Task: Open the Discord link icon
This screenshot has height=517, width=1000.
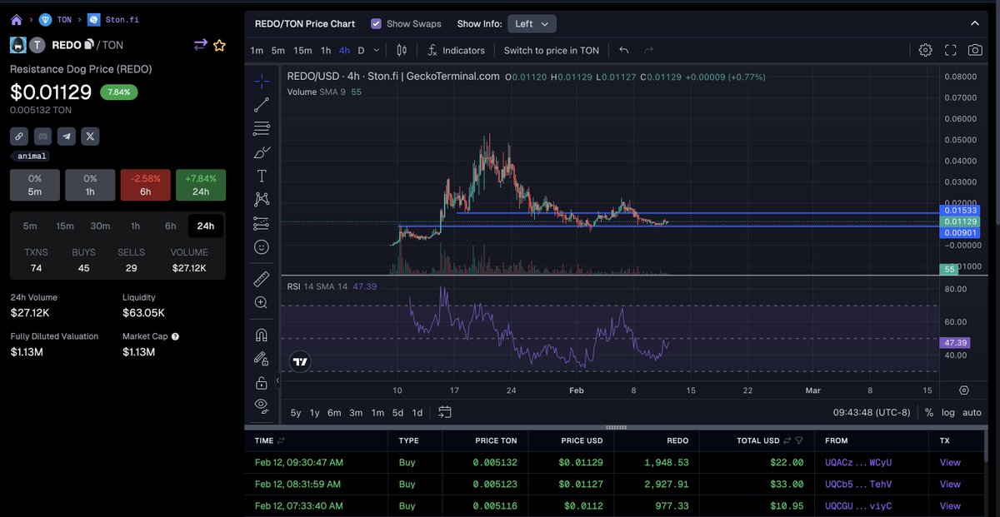Action: (42, 136)
